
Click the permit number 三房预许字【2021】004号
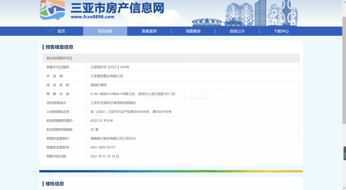[x=109, y=67]
